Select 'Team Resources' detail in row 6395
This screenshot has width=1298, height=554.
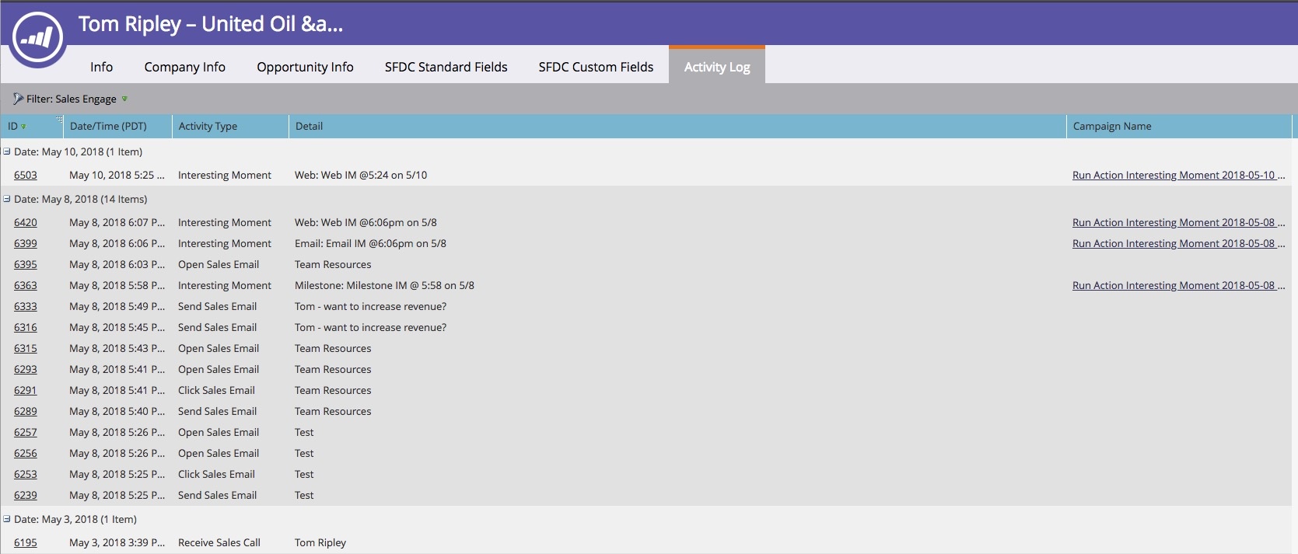click(333, 264)
